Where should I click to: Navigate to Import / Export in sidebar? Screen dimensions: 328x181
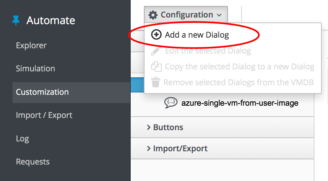click(44, 115)
